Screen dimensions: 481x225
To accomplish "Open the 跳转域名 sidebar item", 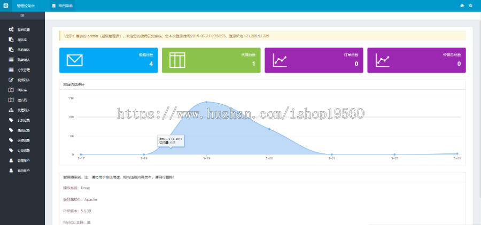I will click(x=22, y=60).
